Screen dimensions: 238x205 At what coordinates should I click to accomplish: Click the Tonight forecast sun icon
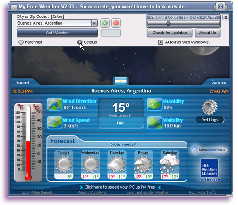point(64,164)
